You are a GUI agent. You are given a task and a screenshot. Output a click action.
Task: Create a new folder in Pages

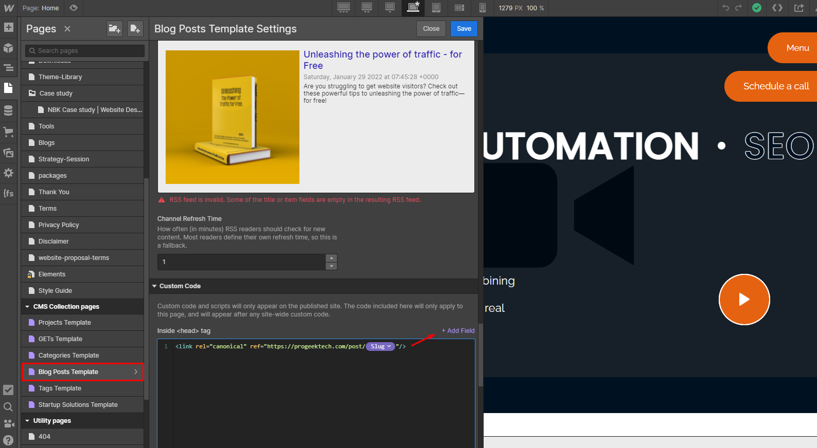[114, 29]
